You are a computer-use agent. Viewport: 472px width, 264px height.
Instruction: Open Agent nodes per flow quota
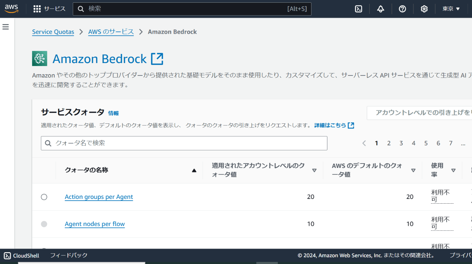95,224
